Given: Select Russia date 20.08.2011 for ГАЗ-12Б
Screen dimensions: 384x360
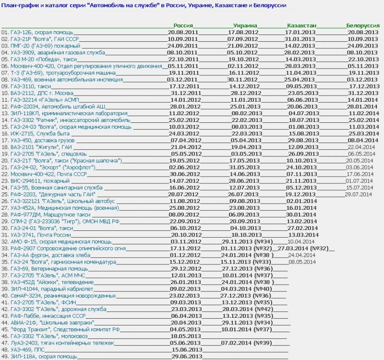Looking at the screenshot, I should point(183,32).
